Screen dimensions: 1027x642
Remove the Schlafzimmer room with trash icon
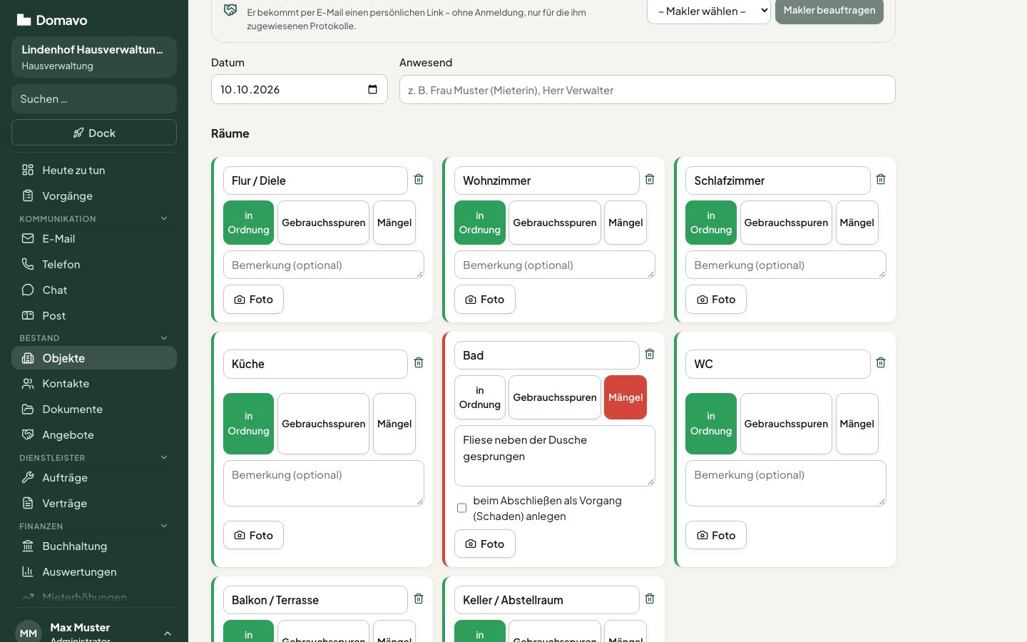pos(881,180)
